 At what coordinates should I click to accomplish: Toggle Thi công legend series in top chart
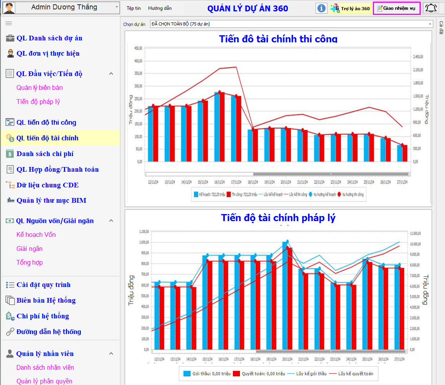coord(228,194)
